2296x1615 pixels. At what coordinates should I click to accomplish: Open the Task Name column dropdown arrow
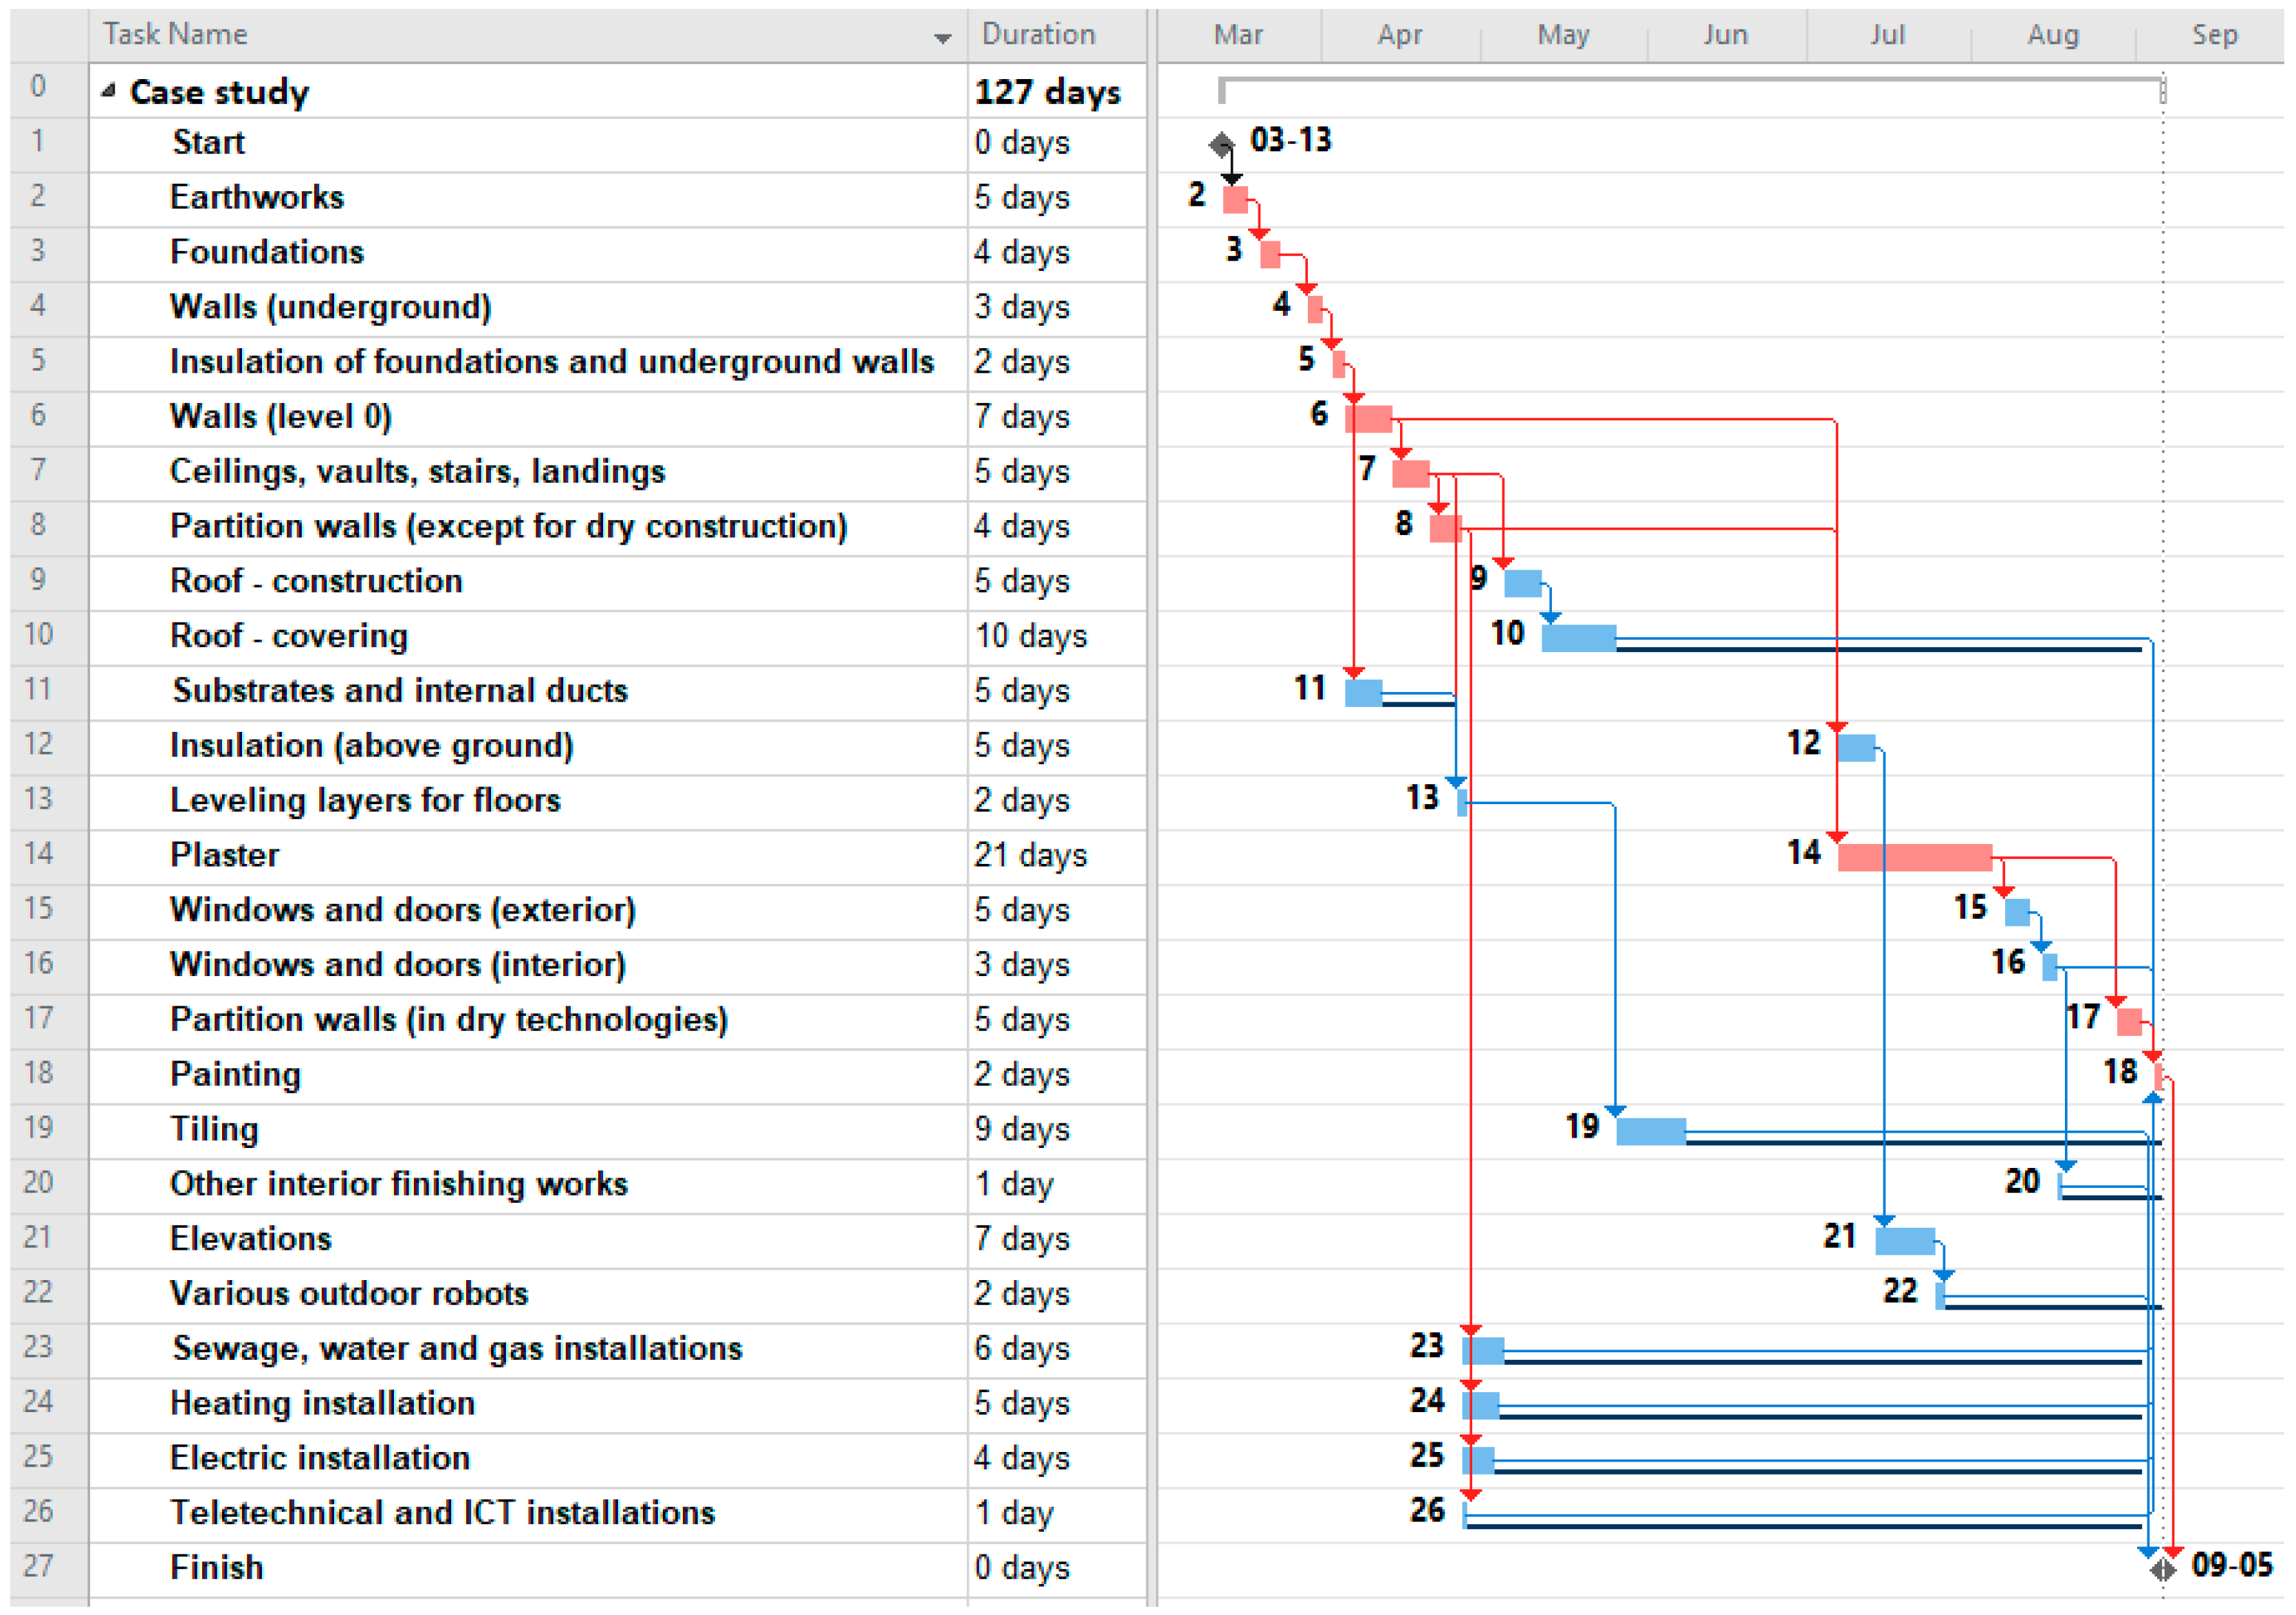[942, 38]
